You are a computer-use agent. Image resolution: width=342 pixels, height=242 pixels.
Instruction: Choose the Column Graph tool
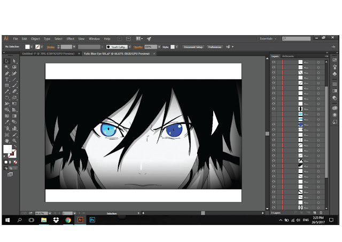pyautogui.click(x=14, y=128)
